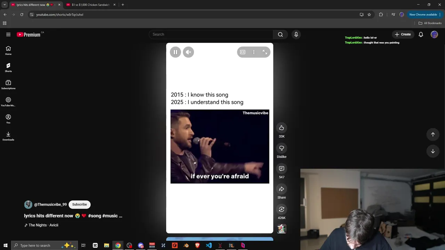This screenshot has width=445, height=250.
Task: Open Downloads in the YouTube sidebar
Action: pyautogui.click(x=8, y=136)
